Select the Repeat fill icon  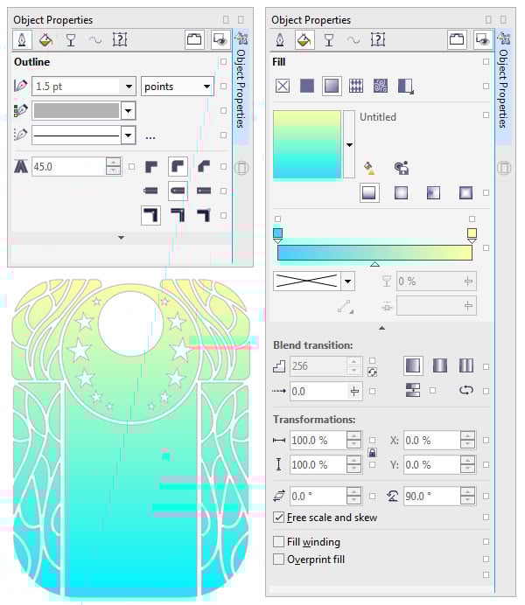tap(465, 365)
